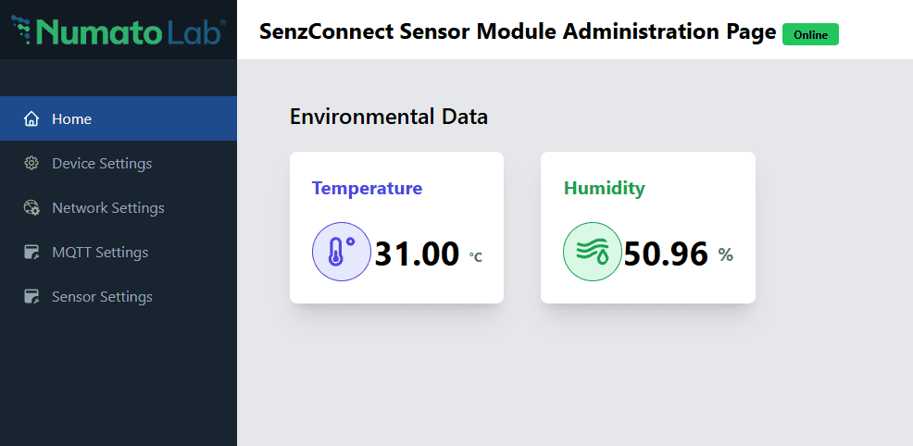Image resolution: width=913 pixels, height=446 pixels.
Task: Click the Humidity card title
Action: (604, 189)
